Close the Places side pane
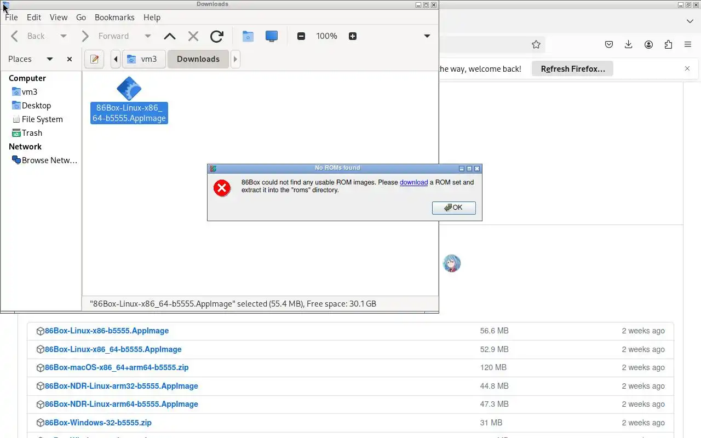Viewport: 701px width, 438px height. pos(70,59)
